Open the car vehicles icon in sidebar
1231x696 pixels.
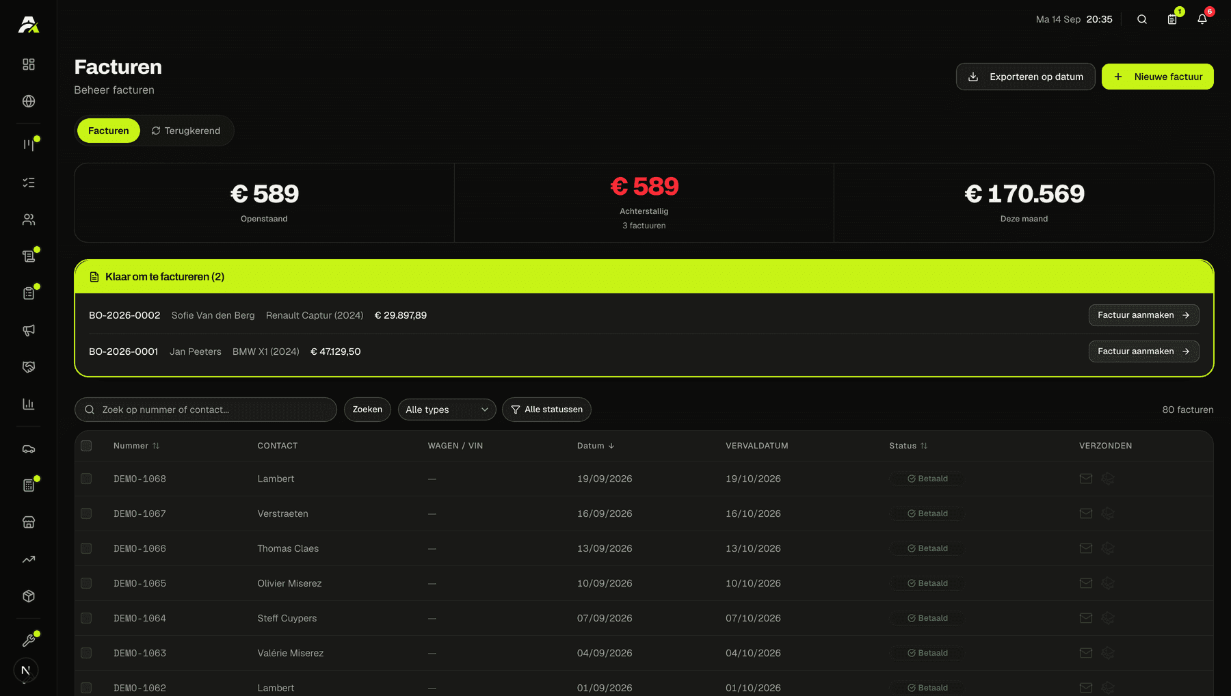pos(29,449)
